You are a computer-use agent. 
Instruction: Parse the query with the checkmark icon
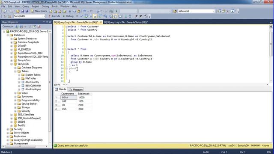click(x=81, y=16)
